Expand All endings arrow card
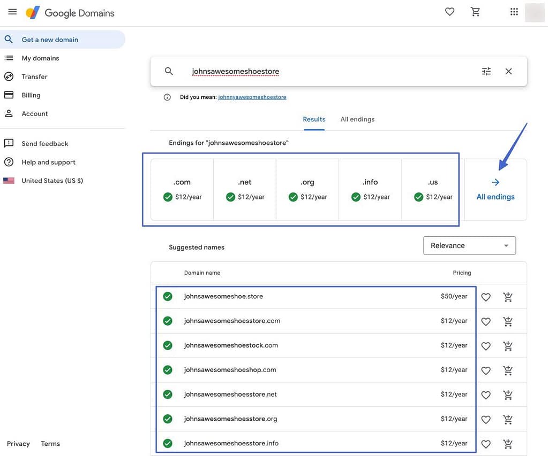Viewport: 548px width, 456px height. pos(495,189)
